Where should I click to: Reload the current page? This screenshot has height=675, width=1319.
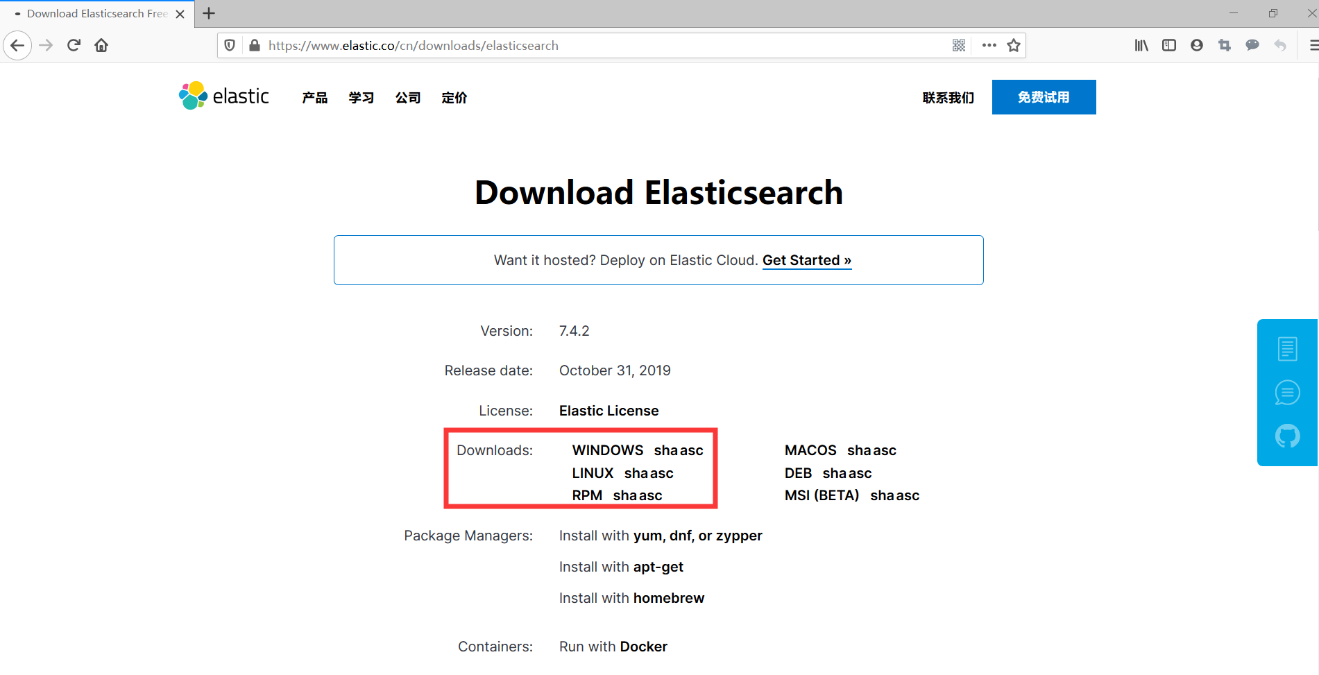(x=74, y=46)
